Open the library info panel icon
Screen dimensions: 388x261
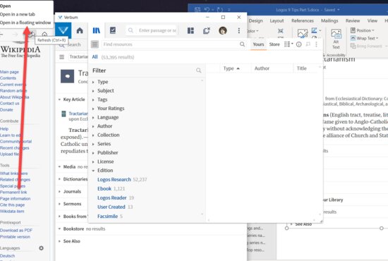click(x=298, y=44)
